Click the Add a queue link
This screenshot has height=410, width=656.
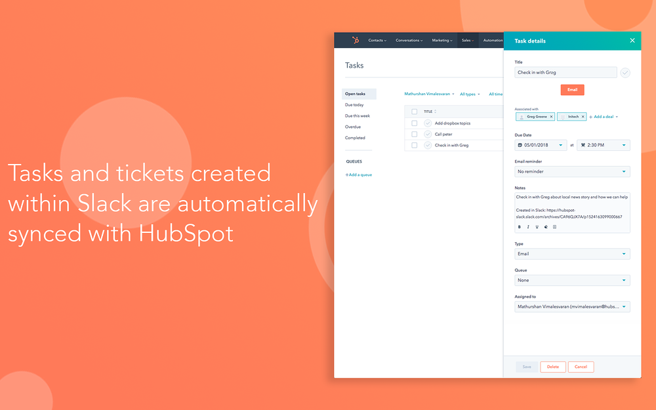click(359, 175)
